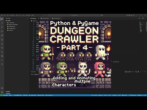The width and height of the screenshot is (147, 110).
Task: Click the notifications bell in status bar
Action: [x=145, y=95]
